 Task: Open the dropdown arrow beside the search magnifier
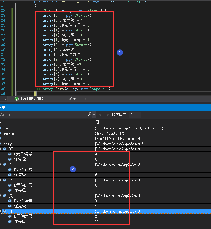[x=94, y=115]
